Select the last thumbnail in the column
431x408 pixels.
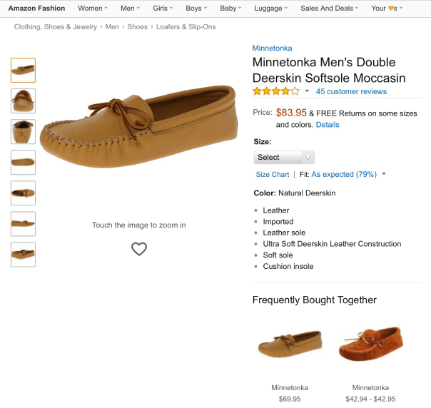click(23, 255)
